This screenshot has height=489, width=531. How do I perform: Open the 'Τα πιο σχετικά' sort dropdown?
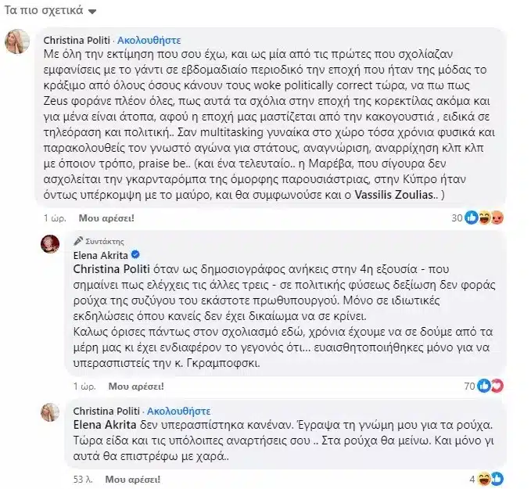(x=51, y=10)
